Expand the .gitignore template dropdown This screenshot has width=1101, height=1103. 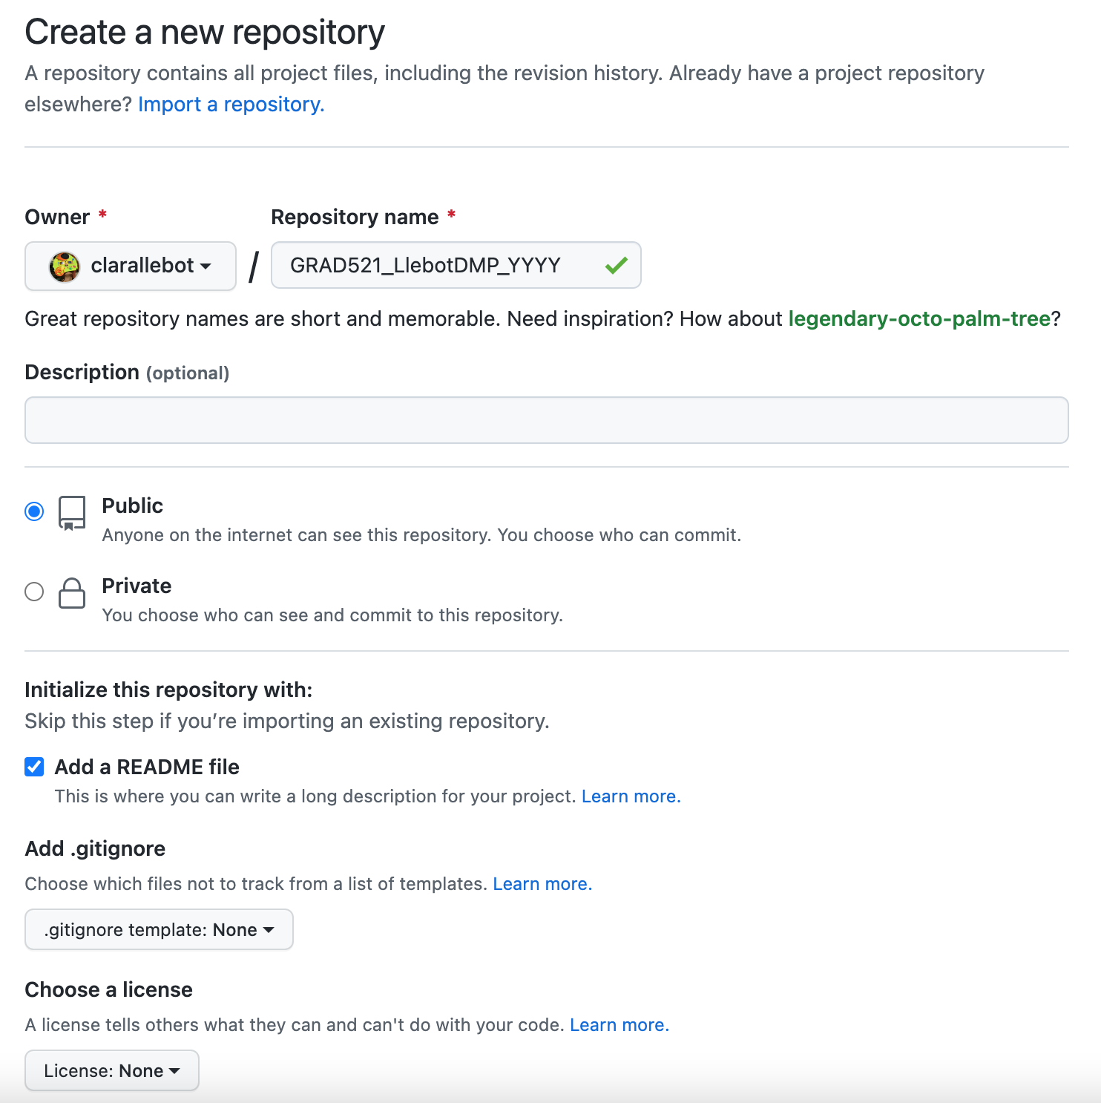point(159,929)
